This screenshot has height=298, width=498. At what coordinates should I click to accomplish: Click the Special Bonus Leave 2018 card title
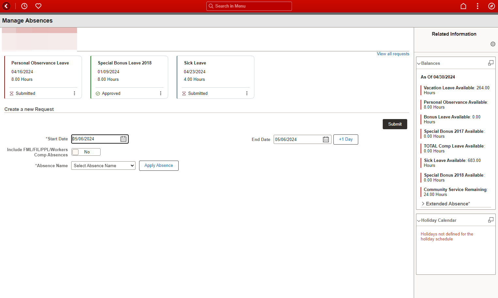click(x=125, y=63)
